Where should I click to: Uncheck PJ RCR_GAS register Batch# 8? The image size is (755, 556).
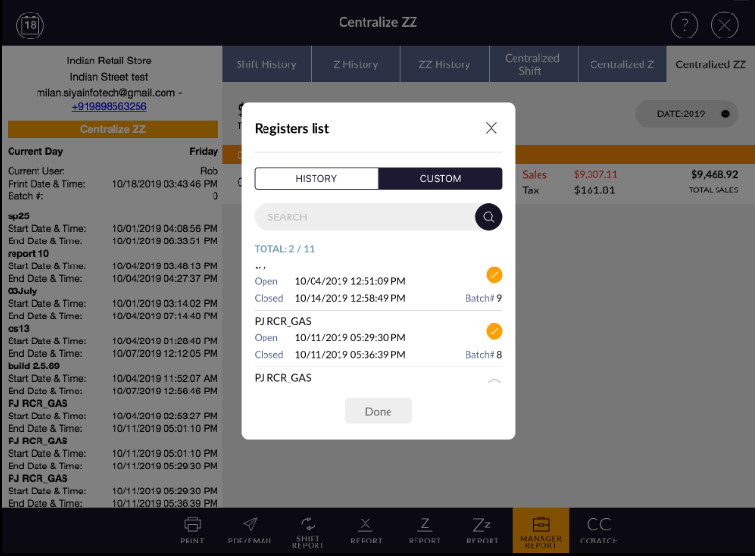493,332
